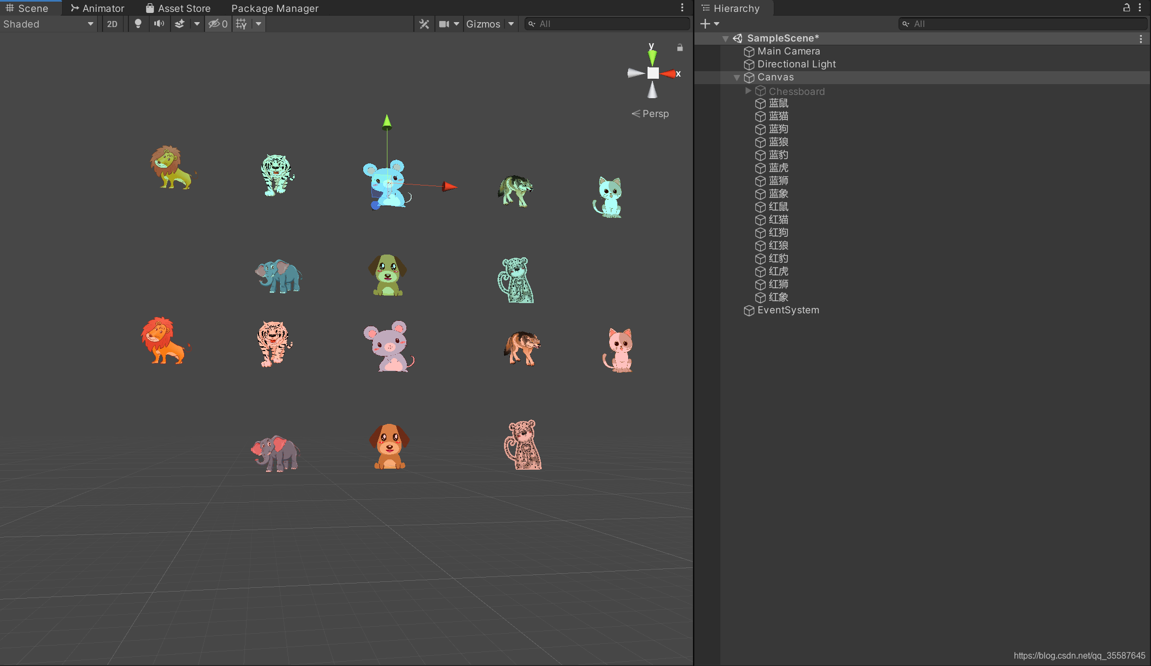1151x666 pixels.
Task: Click the scene camera settings icon
Action: click(444, 24)
